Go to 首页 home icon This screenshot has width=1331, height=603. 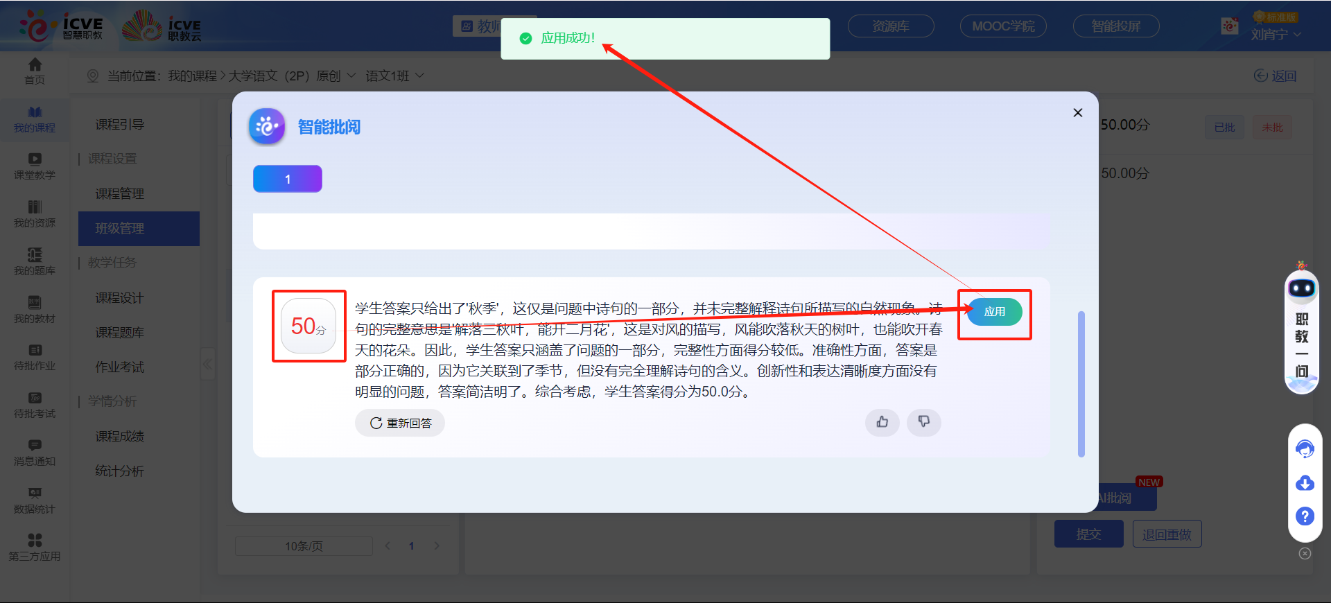pos(35,71)
